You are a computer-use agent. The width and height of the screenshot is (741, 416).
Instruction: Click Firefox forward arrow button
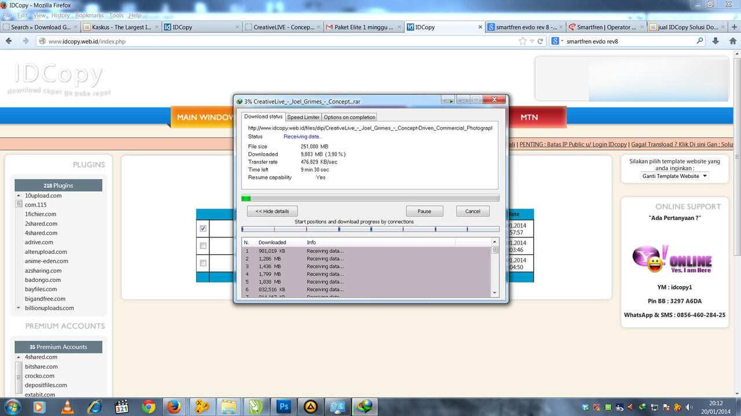(25, 41)
